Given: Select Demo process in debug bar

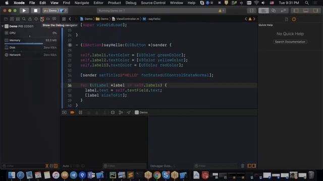Looking at the screenshot, I should tap(141, 113).
